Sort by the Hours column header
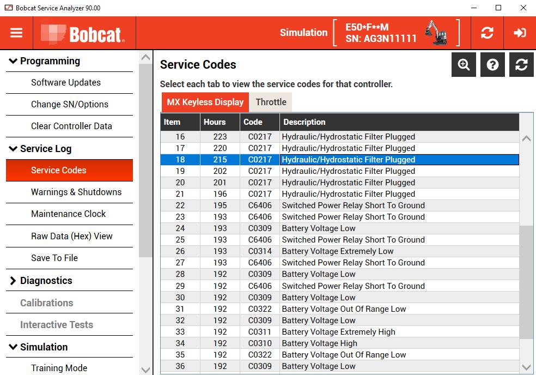Screen dimensions: 536x375 point(220,122)
